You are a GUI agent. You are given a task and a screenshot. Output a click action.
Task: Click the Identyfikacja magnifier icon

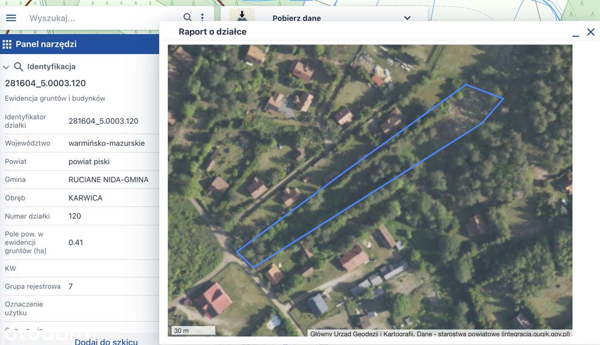coord(19,67)
